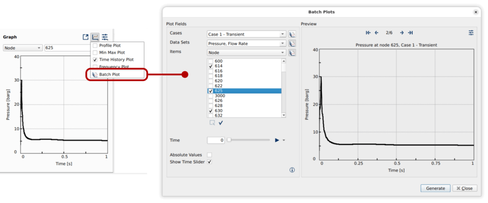Toggle checkbox for node 620

pyautogui.click(x=211, y=81)
